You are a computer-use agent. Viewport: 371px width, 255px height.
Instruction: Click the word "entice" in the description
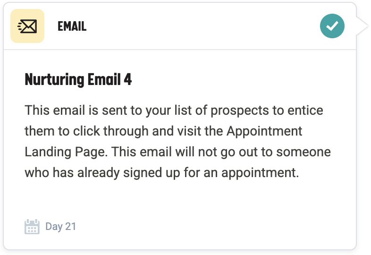point(307,110)
